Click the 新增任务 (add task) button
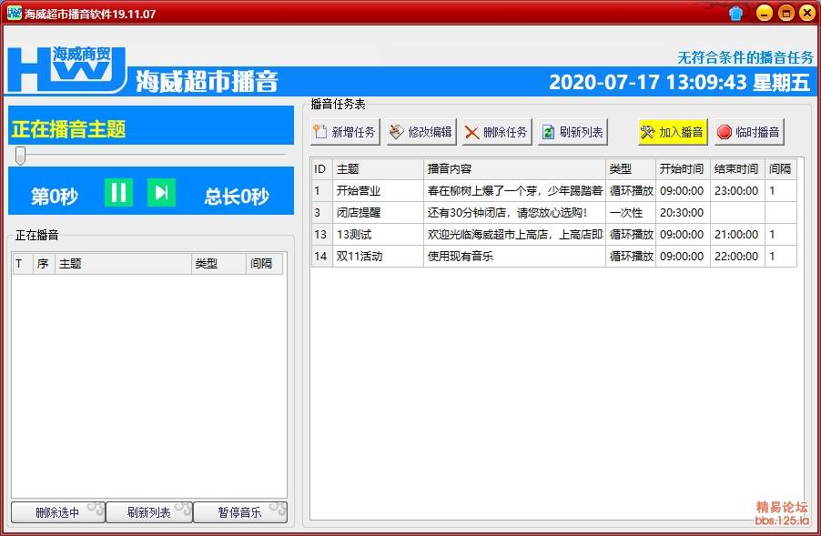 click(346, 132)
